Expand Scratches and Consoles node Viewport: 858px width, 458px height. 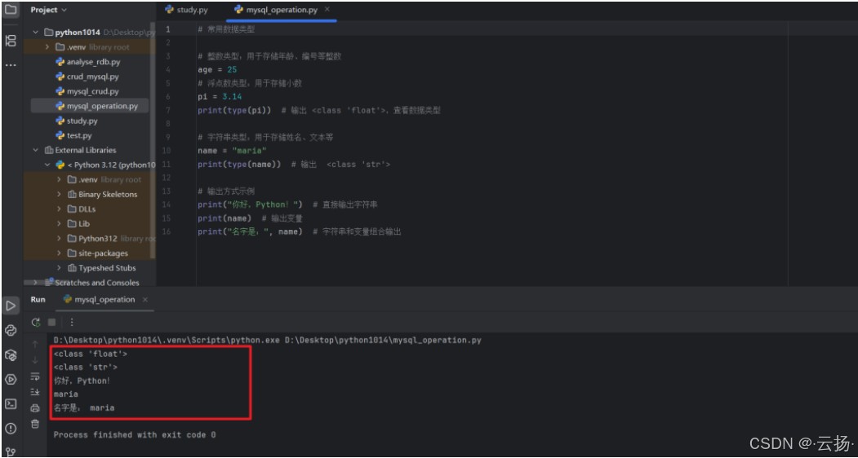(x=36, y=283)
